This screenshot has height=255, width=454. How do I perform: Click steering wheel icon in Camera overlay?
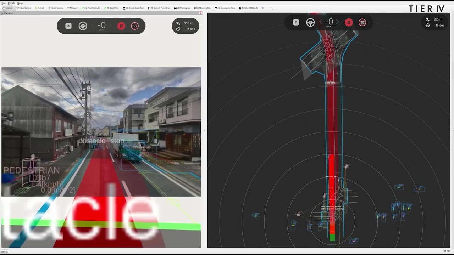click(x=83, y=26)
